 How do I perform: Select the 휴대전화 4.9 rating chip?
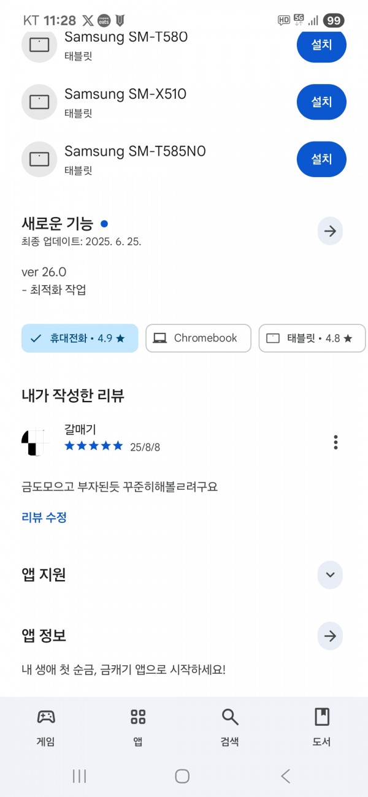coord(80,338)
